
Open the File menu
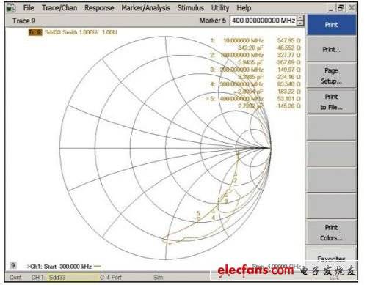click(29, 8)
